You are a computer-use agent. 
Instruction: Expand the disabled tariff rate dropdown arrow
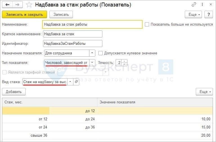tap(106, 72)
